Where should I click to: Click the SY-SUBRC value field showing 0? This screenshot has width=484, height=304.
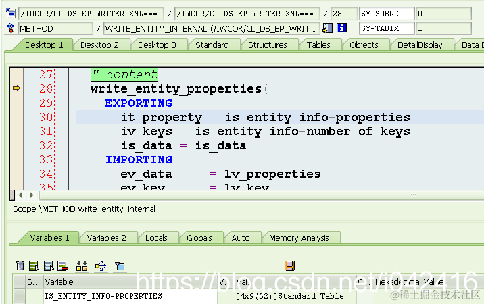click(443, 14)
